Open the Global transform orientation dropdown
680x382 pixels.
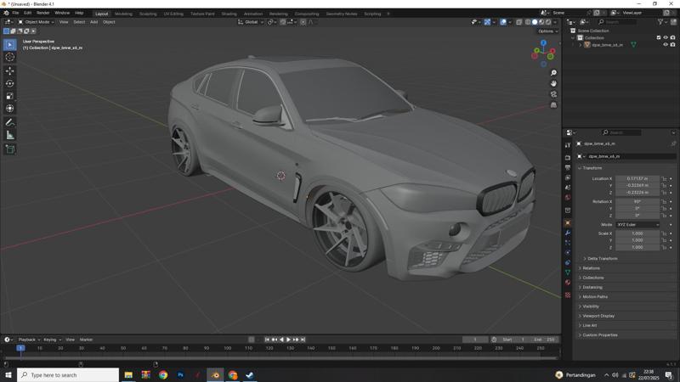tap(251, 22)
